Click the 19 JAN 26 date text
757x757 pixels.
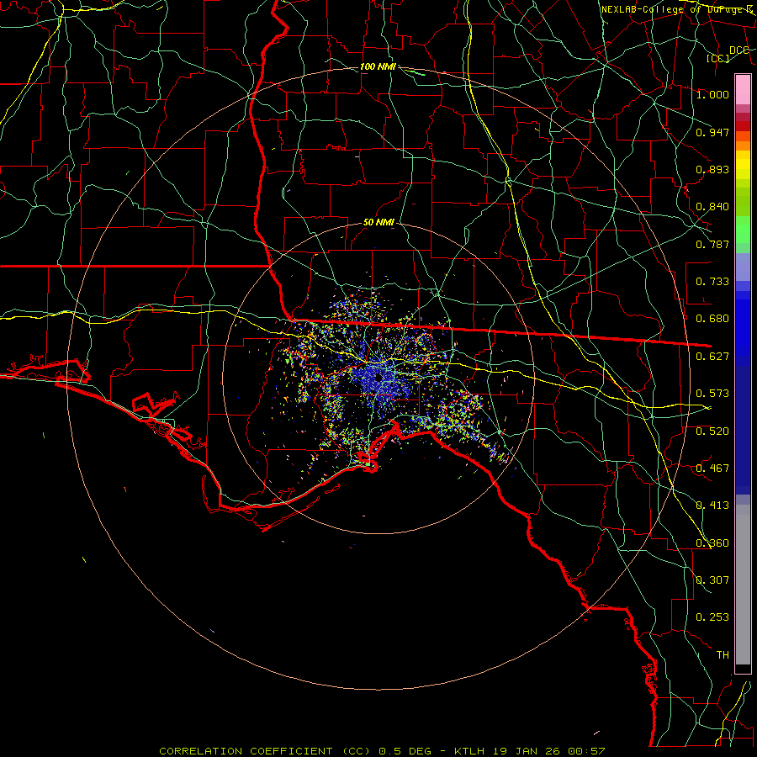[527, 751]
